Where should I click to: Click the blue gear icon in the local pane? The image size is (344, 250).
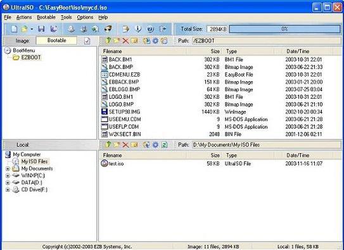coord(155,145)
